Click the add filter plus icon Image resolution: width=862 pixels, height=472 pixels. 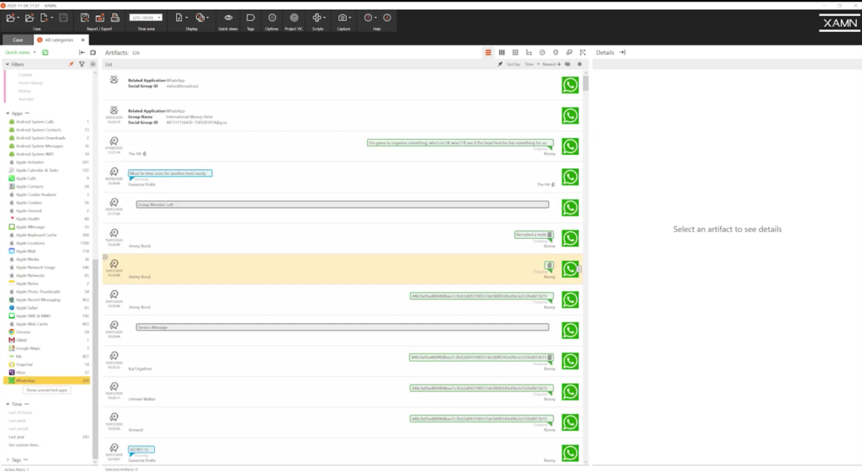tap(93, 64)
